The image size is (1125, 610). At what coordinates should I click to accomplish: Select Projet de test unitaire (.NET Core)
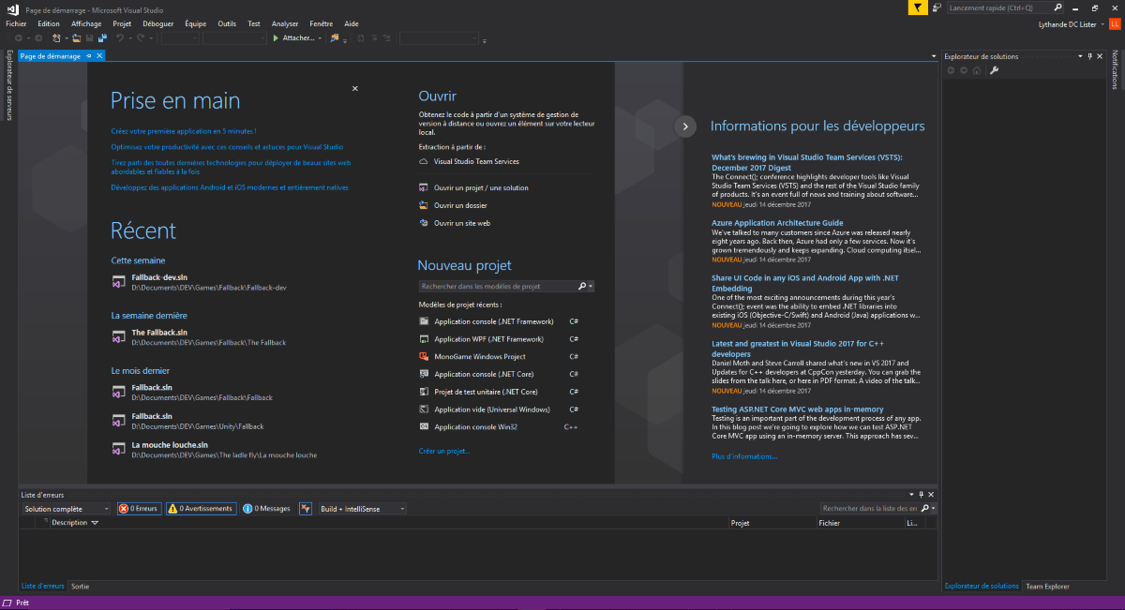pyautogui.click(x=486, y=392)
